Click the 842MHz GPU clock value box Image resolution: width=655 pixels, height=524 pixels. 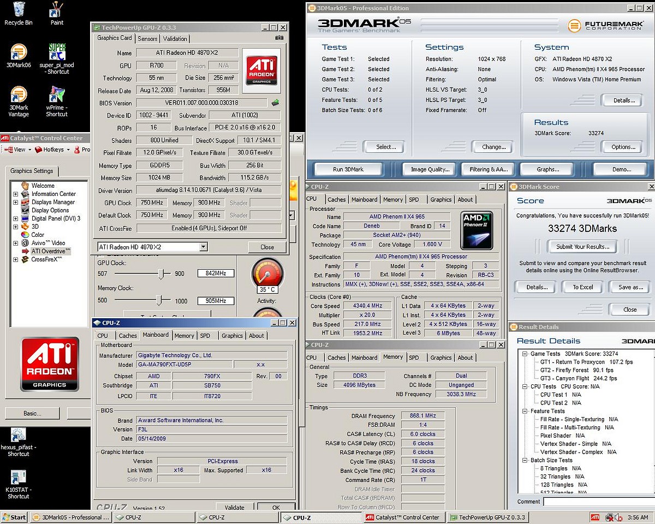click(216, 273)
